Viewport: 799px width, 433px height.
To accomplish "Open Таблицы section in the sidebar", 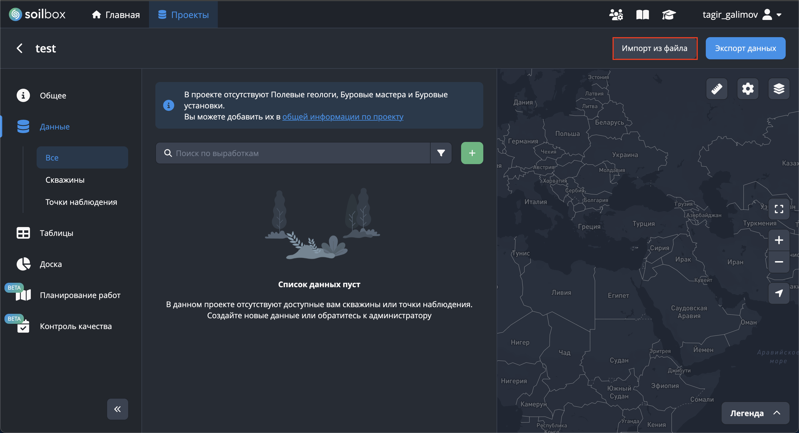I will (x=56, y=233).
